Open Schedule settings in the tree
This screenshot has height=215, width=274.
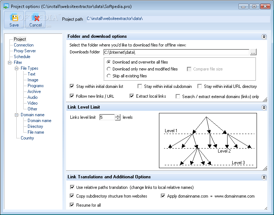tap(22, 57)
